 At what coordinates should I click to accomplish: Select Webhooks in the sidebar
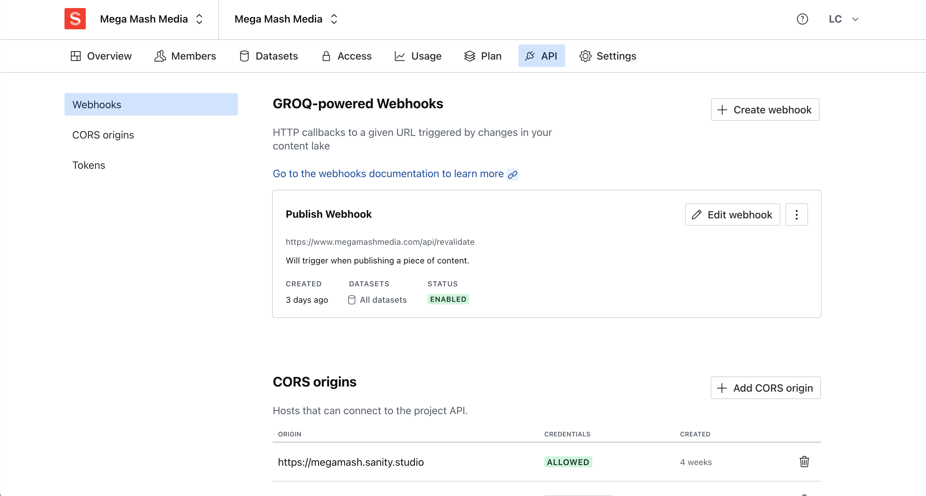(151, 105)
